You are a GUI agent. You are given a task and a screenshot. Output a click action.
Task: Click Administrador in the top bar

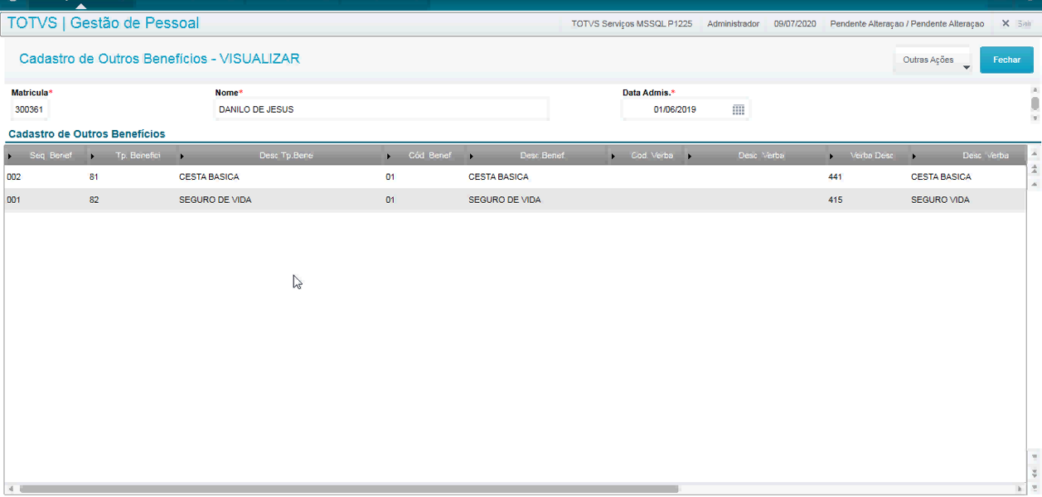click(x=733, y=24)
